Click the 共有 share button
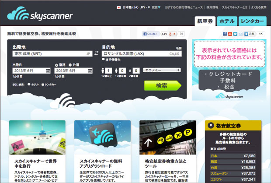271x183 pixels. (250, 34)
